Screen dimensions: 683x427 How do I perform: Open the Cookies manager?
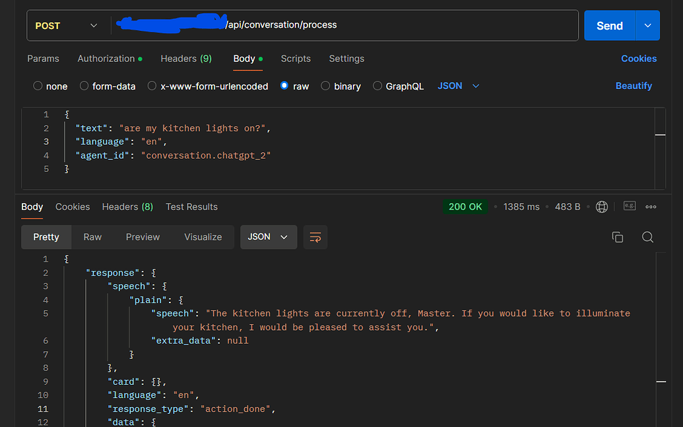[638, 59]
